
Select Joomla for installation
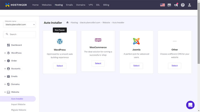(136, 66)
